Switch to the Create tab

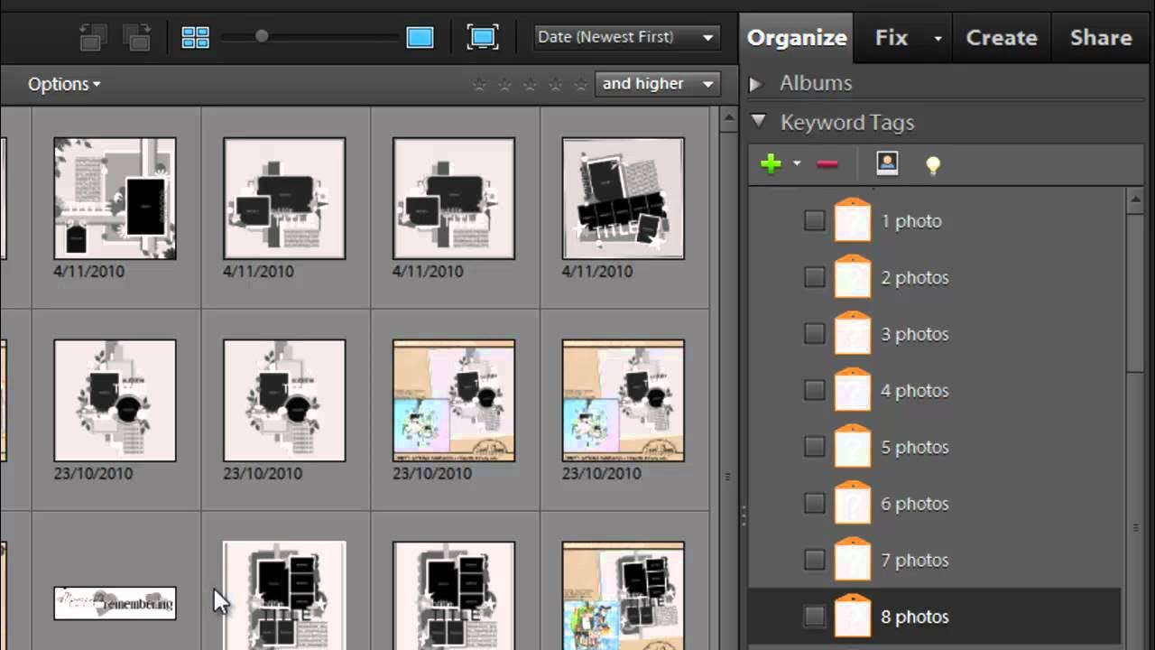pyautogui.click(x=1002, y=37)
